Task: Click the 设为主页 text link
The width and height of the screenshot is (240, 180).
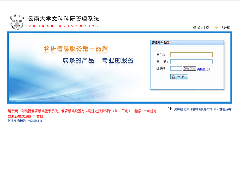Action: click(203, 28)
